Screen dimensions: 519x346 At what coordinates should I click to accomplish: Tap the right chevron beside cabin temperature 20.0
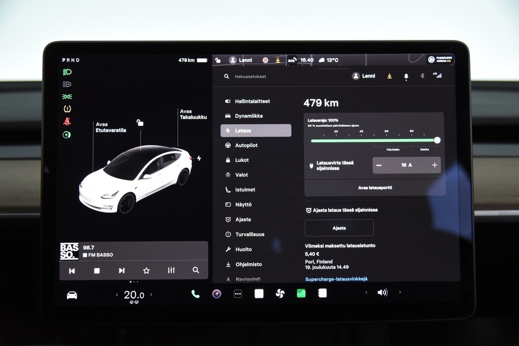point(151,295)
